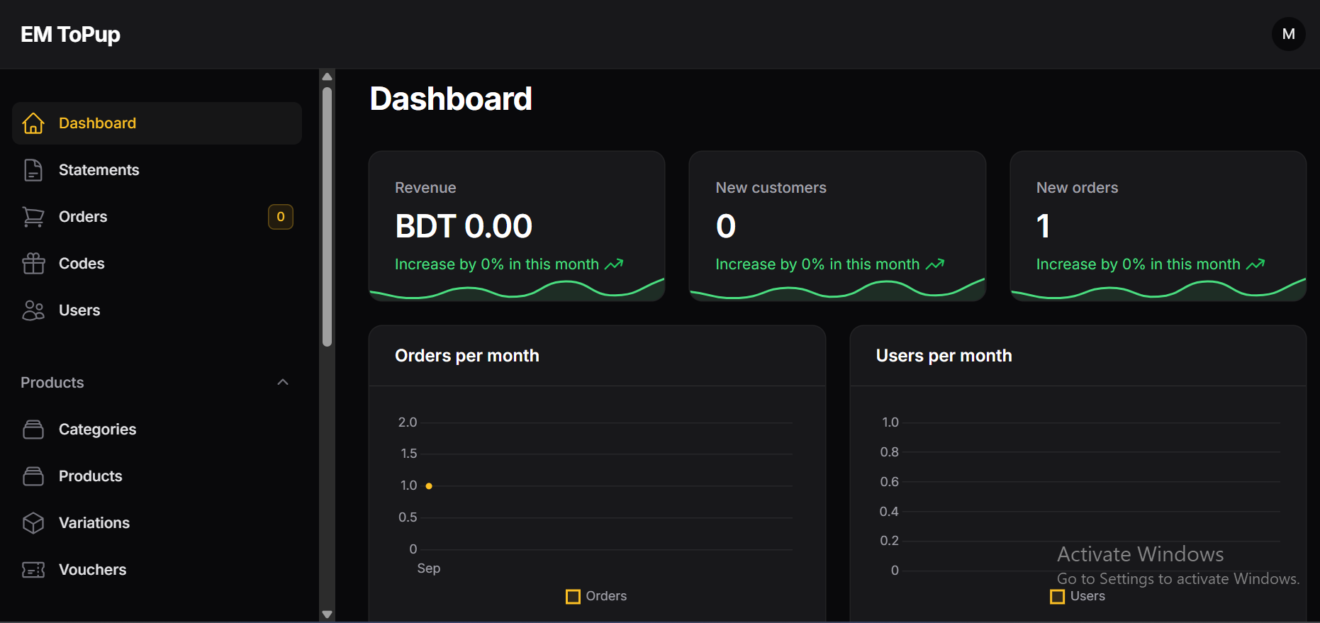The height and width of the screenshot is (623, 1320).
Task: Click the Sep data point in Orders chart
Action: click(x=429, y=486)
